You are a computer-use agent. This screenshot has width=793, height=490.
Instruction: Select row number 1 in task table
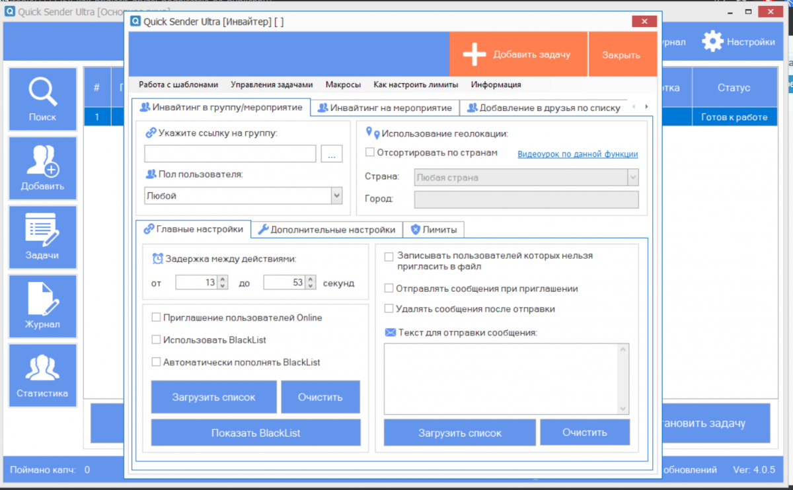pos(96,117)
